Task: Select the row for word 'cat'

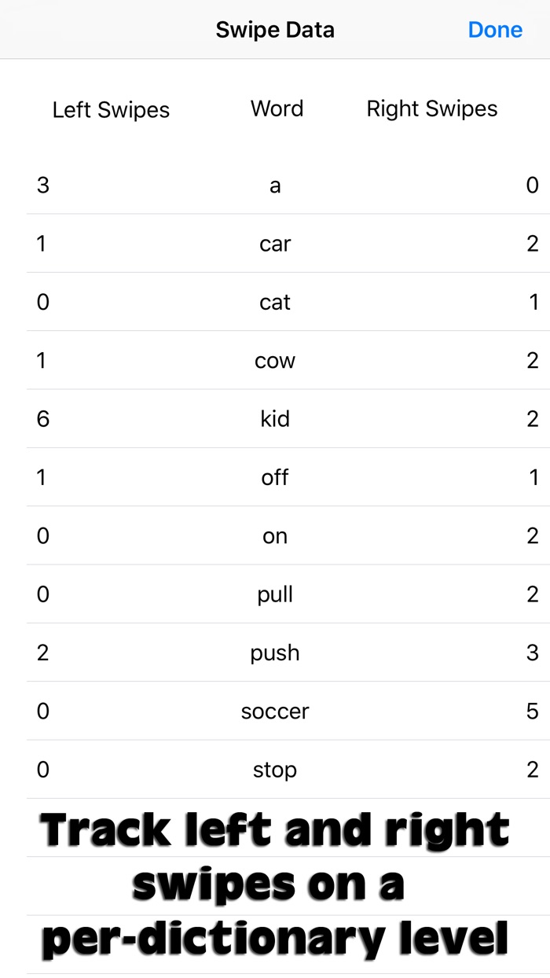Action: click(275, 302)
